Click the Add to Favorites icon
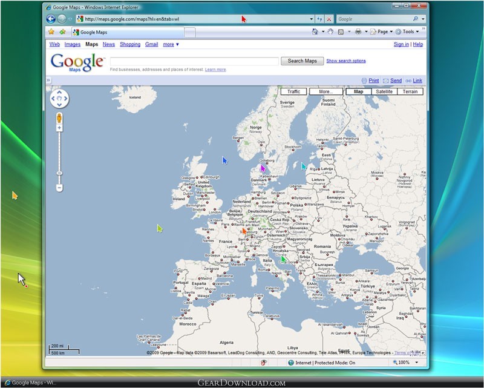 (63, 32)
